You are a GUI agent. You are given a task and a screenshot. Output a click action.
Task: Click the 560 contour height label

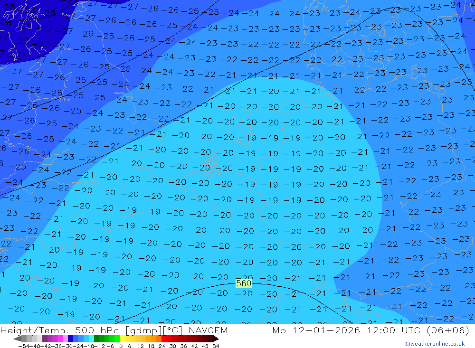click(x=244, y=283)
